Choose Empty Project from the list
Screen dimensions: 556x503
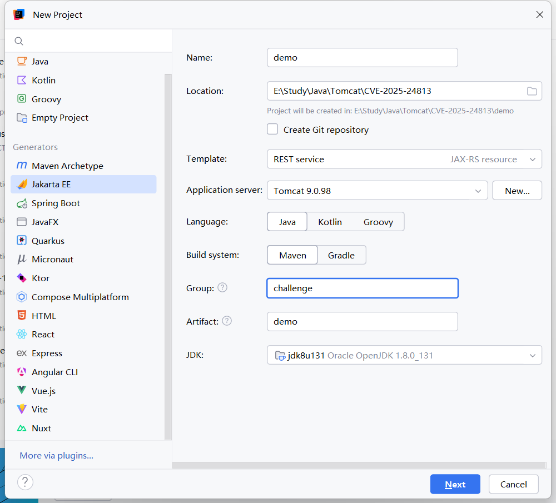(60, 118)
